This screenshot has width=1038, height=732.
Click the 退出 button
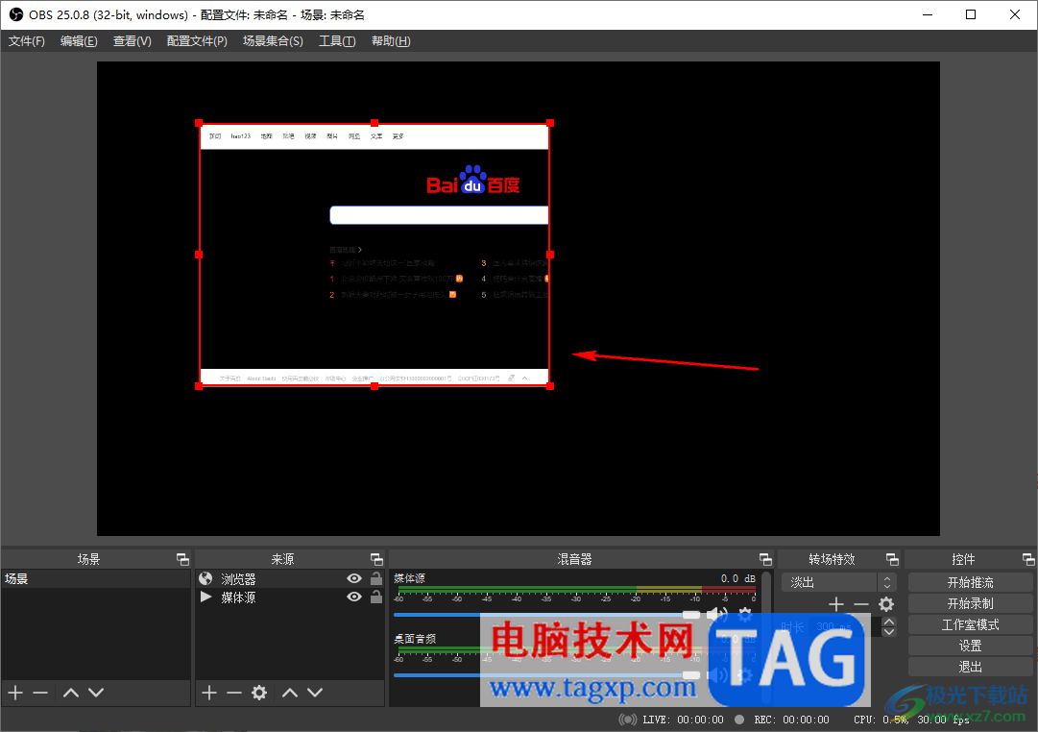[971, 667]
